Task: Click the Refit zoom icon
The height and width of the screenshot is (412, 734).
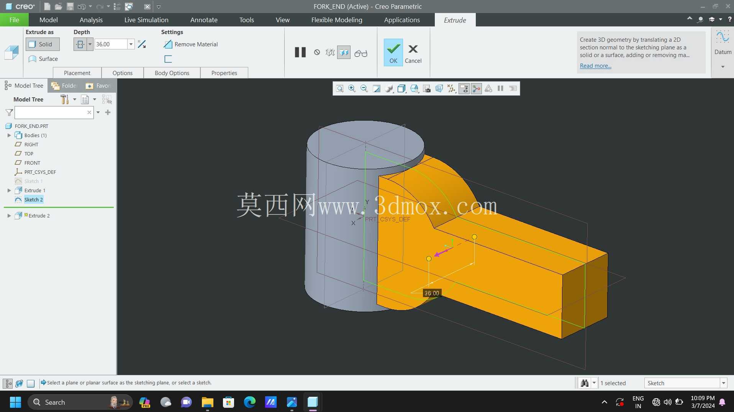Action: [340, 89]
